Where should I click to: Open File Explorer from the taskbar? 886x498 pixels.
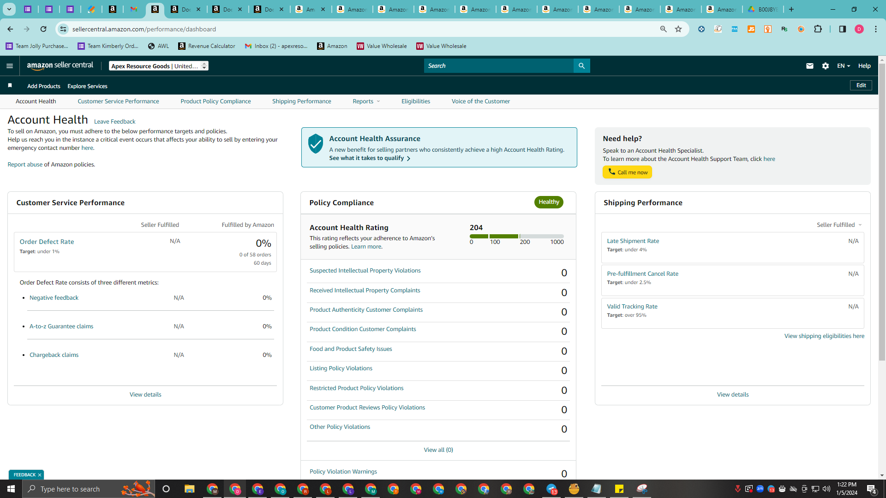pos(190,489)
